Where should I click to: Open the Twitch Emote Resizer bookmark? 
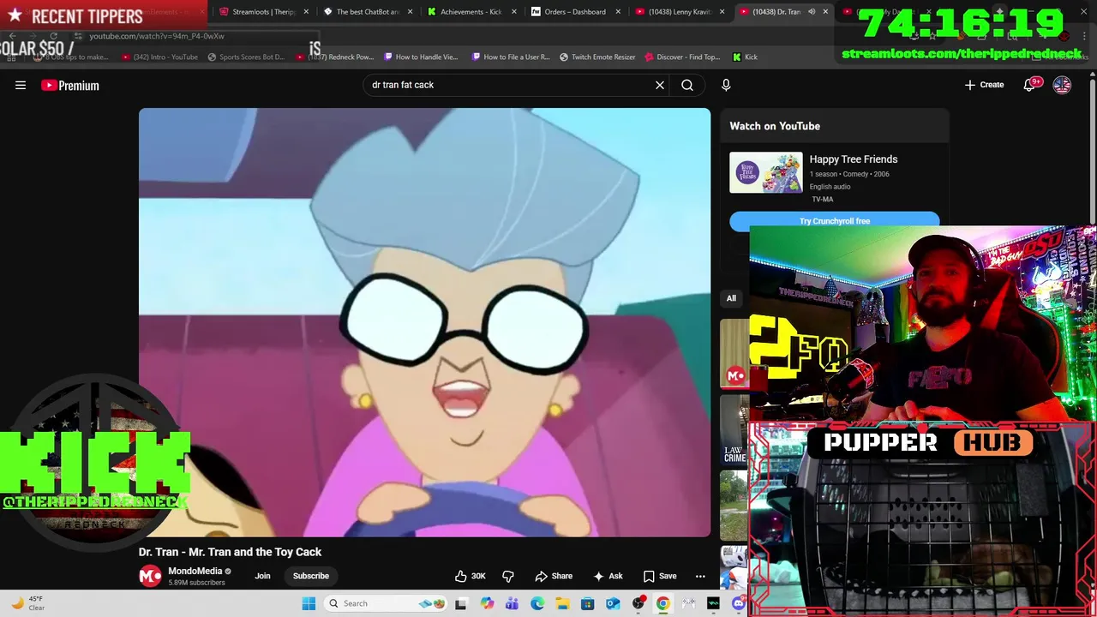tap(597, 57)
